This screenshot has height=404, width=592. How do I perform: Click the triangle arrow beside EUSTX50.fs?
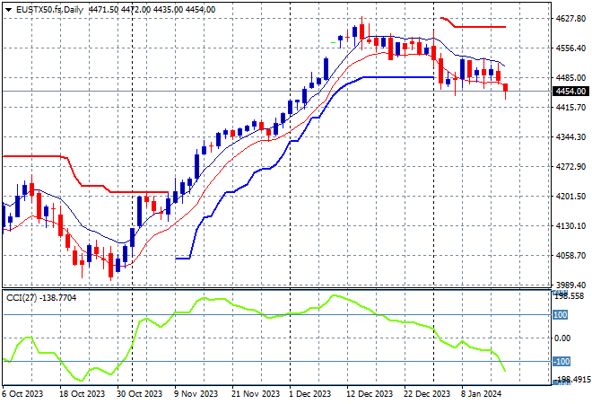coord(8,7)
